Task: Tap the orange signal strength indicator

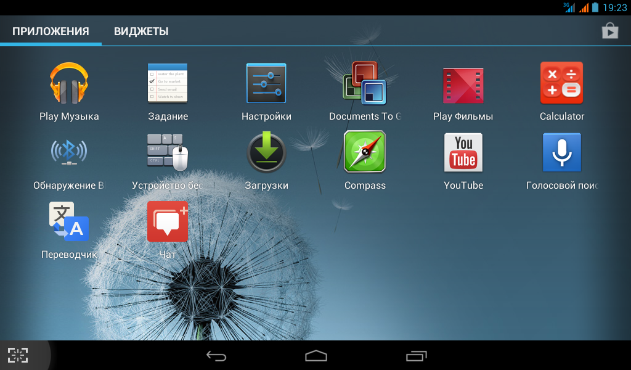Action: click(x=584, y=7)
